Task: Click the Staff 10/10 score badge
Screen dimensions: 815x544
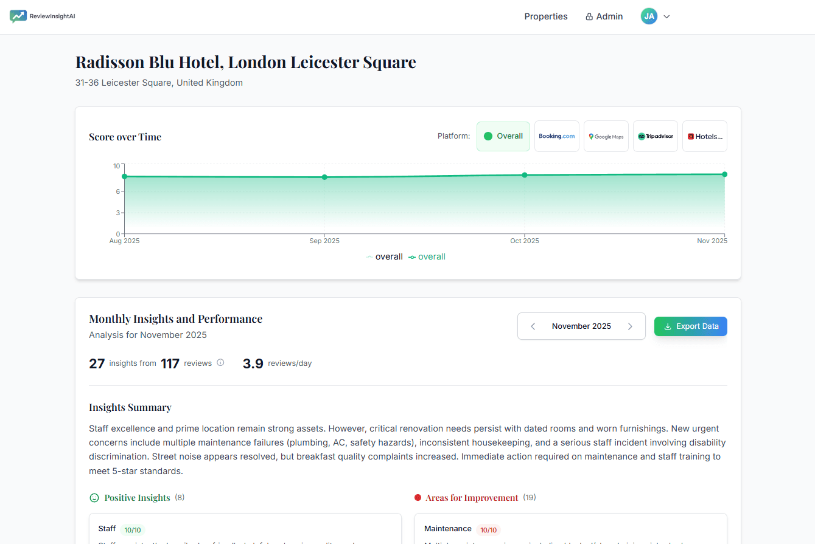Action: (x=132, y=529)
